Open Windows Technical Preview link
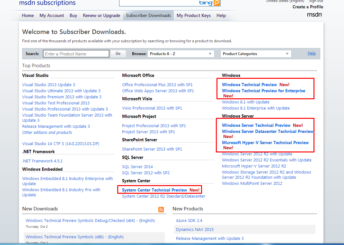 [x=250, y=85]
